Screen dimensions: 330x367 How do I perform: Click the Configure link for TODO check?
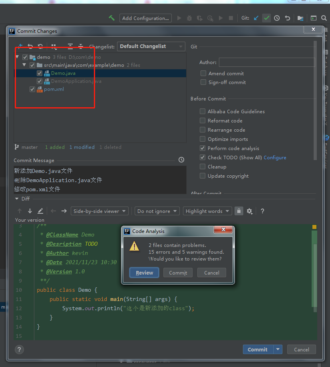(x=275, y=158)
